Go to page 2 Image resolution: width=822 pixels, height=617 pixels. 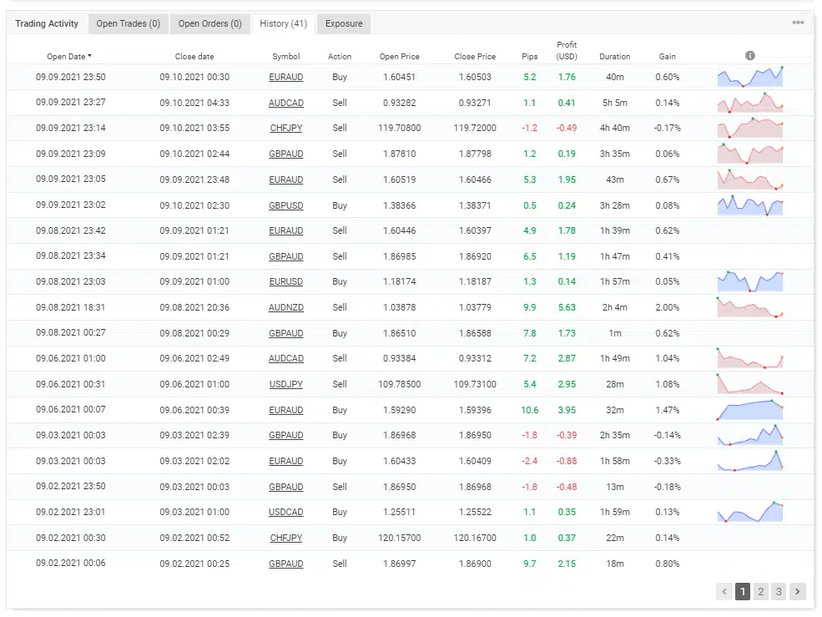pyautogui.click(x=761, y=592)
